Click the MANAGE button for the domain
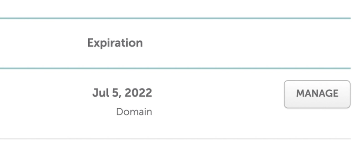 click(x=317, y=94)
